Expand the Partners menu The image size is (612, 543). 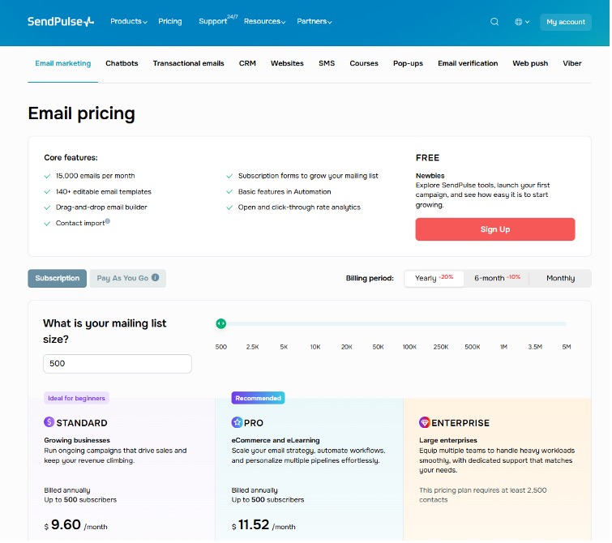[315, 21]
